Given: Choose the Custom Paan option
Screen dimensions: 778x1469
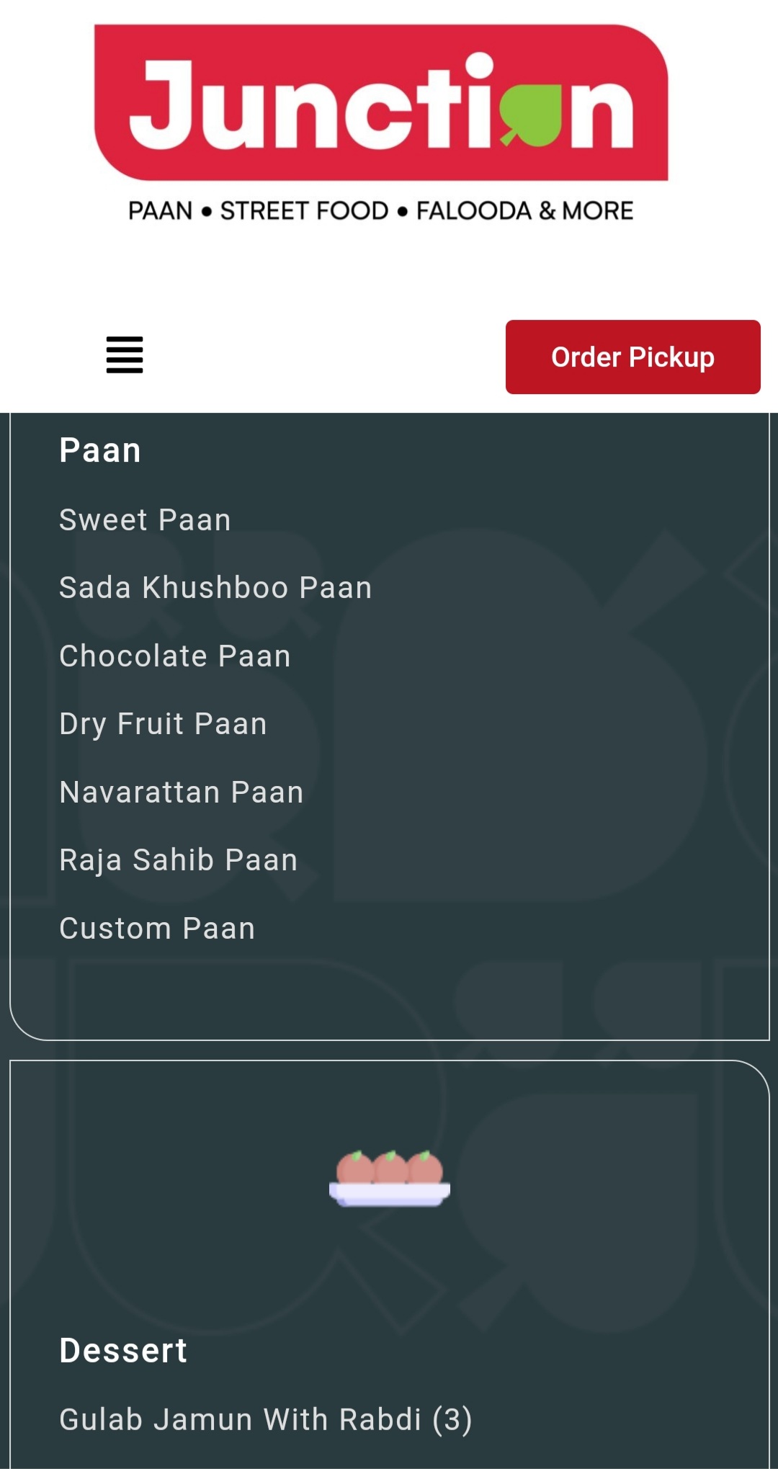Looking at the screenshot, I should 157,928.
